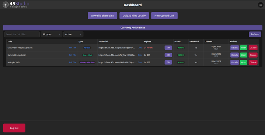Click the Password column header
Image resolution: width=265 pixels, height=135 pixels.
(194, 41)
